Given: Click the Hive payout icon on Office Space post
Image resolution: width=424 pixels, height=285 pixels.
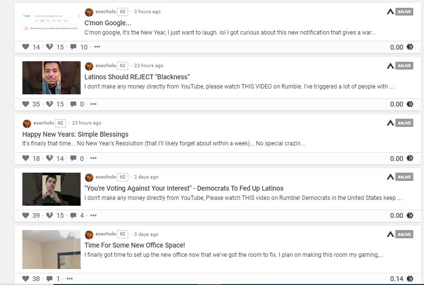Looking at the screenshot, I should coord(410,279).
